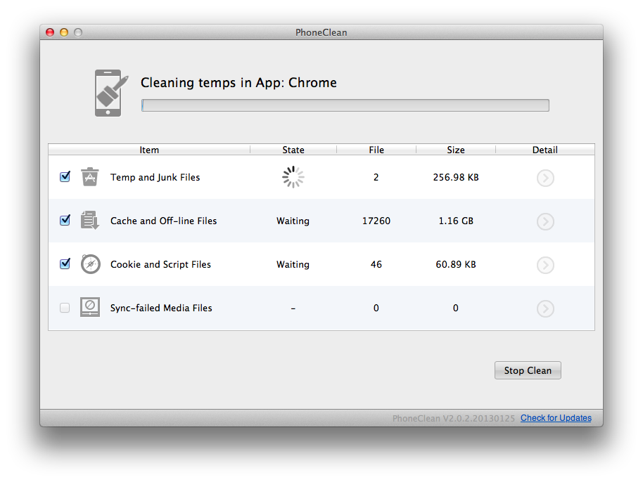Uncheck the Cookie and Script Files checkbox
The image size is (643, 482).
click(65, 263)
